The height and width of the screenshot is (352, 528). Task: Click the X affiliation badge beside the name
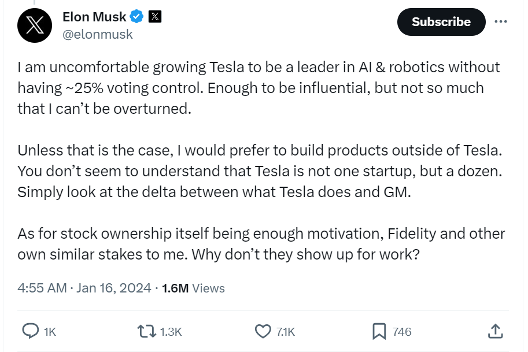tap(154, 17)
